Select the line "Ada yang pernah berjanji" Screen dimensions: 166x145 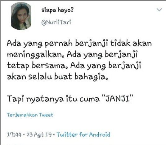[57, 44]
